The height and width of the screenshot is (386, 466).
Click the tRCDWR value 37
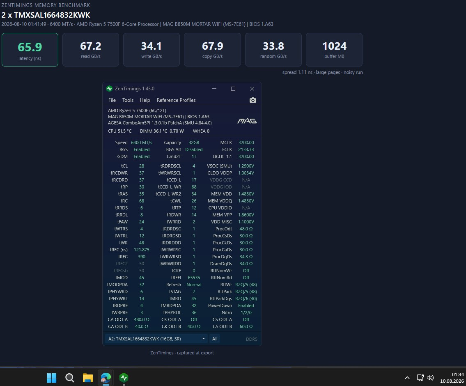click(x=142, y=173)
